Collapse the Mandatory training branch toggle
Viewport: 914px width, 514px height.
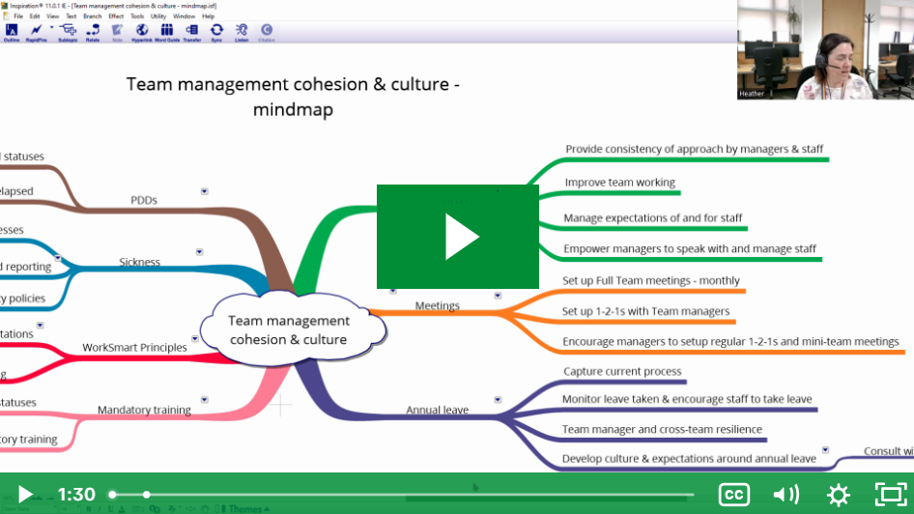coord(205,400)
